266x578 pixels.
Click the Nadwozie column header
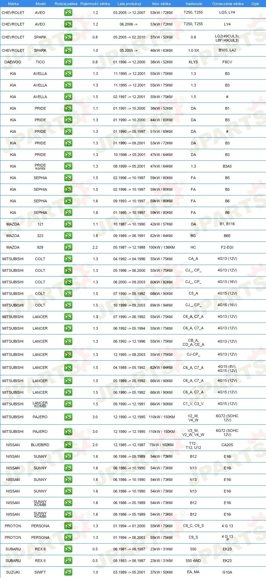(x=194, y=4)
